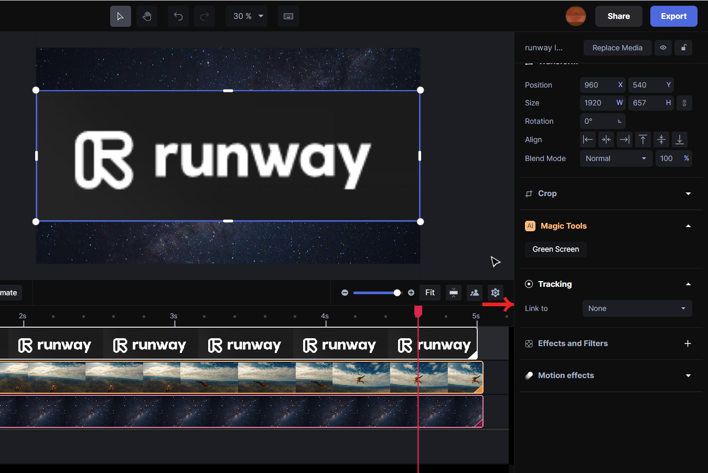Edit the Rotation 0° field

click(603, 121)
